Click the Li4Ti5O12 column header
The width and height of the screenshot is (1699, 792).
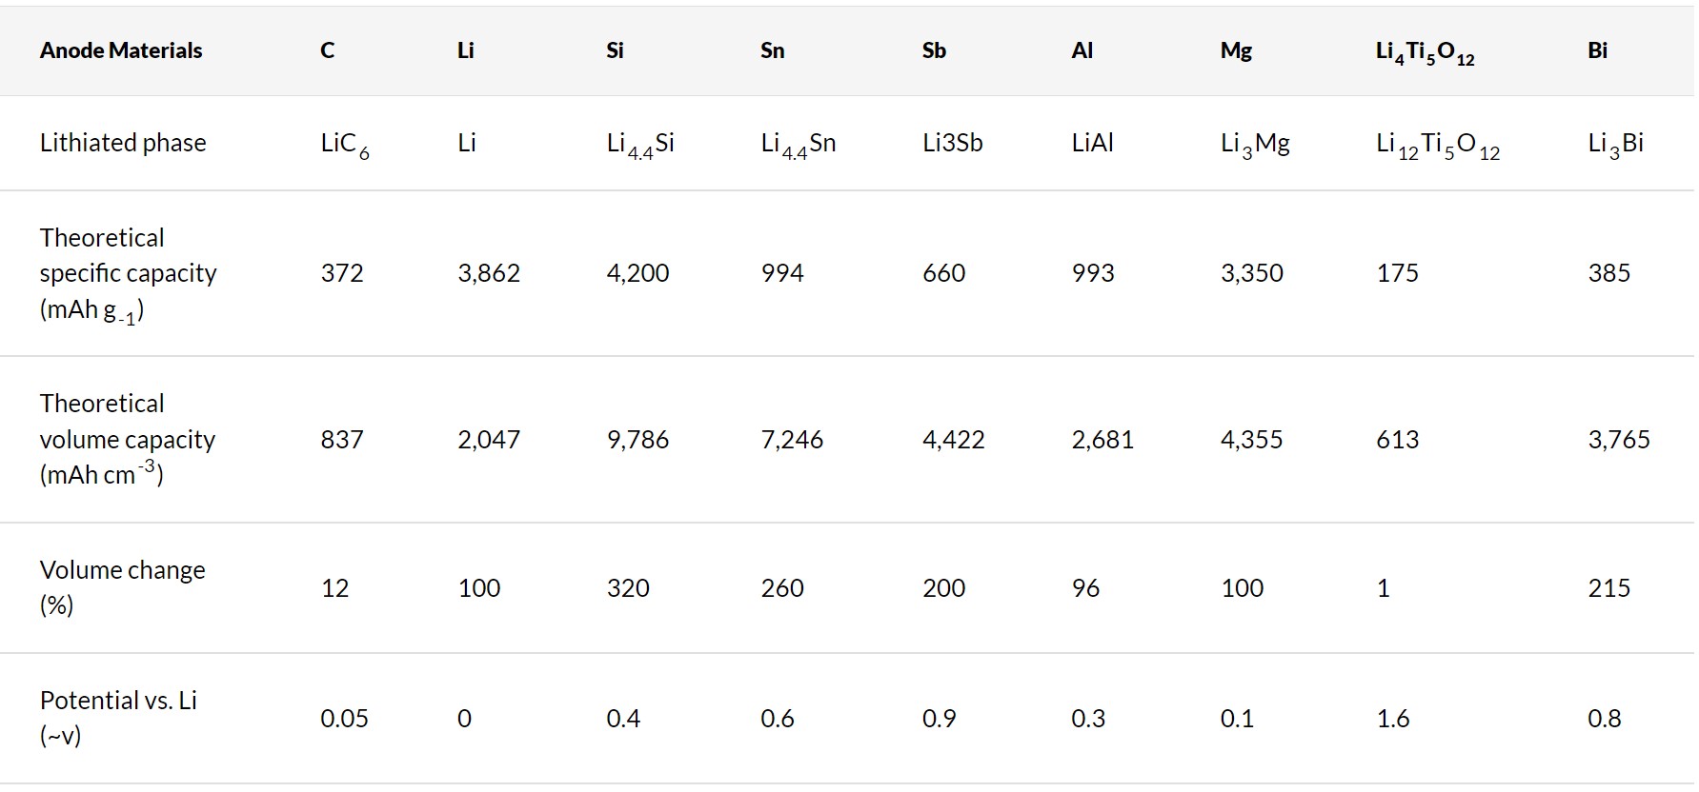click(x=1425, y=53)
